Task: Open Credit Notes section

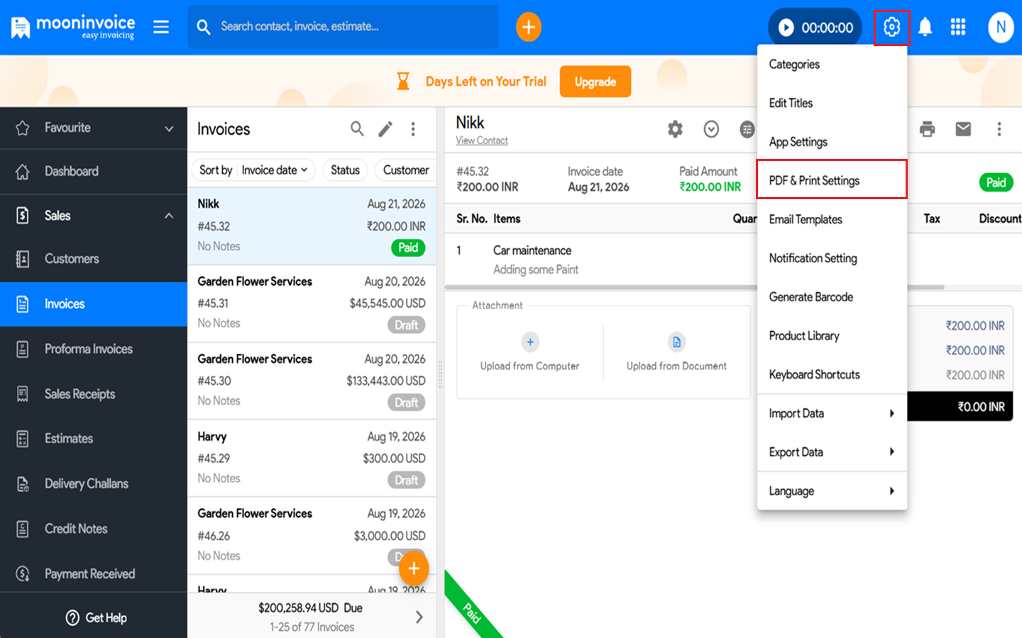Action: coord(94,529)
